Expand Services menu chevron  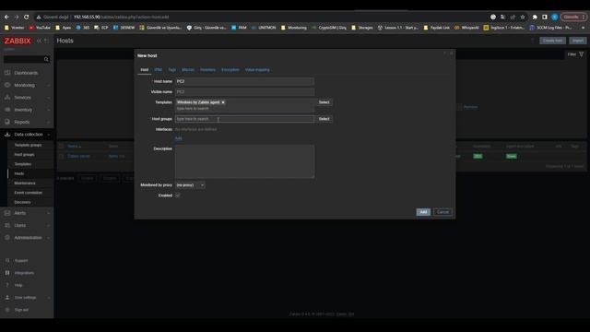point(49,98)
